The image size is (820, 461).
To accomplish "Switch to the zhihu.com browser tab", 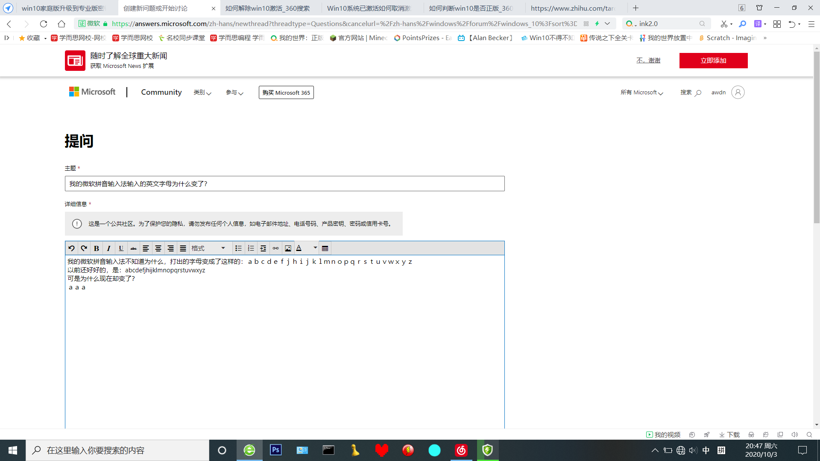I will (x=572, y=8).
